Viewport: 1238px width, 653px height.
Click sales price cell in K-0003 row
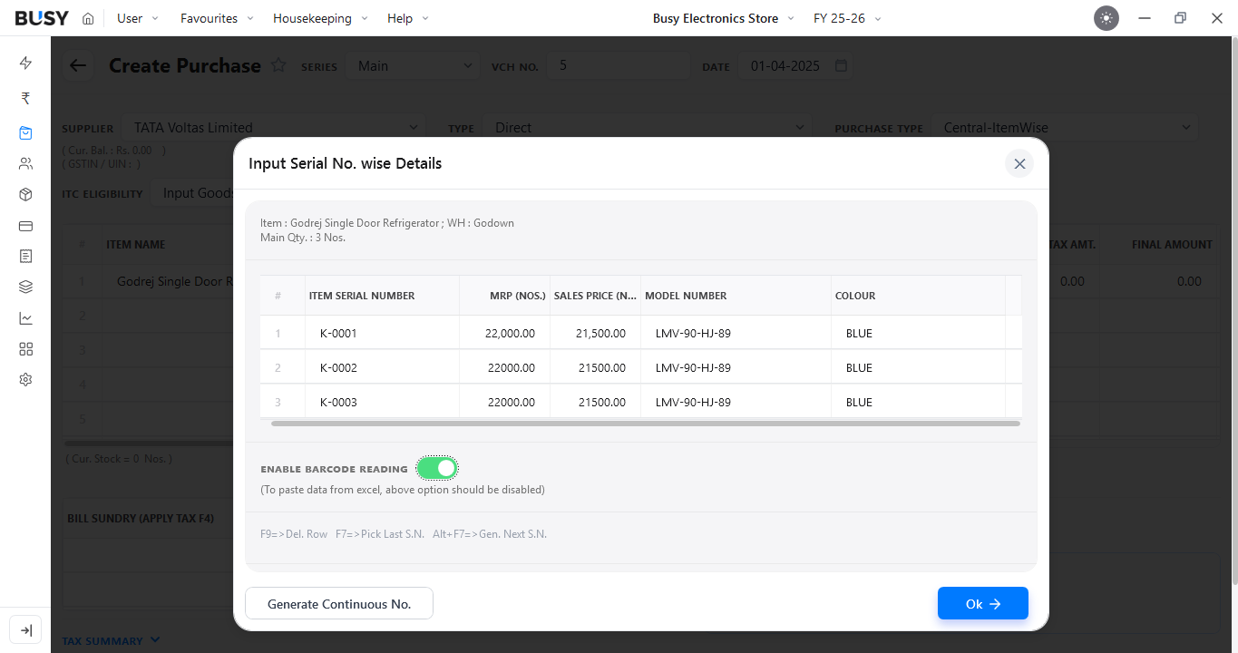595,402
